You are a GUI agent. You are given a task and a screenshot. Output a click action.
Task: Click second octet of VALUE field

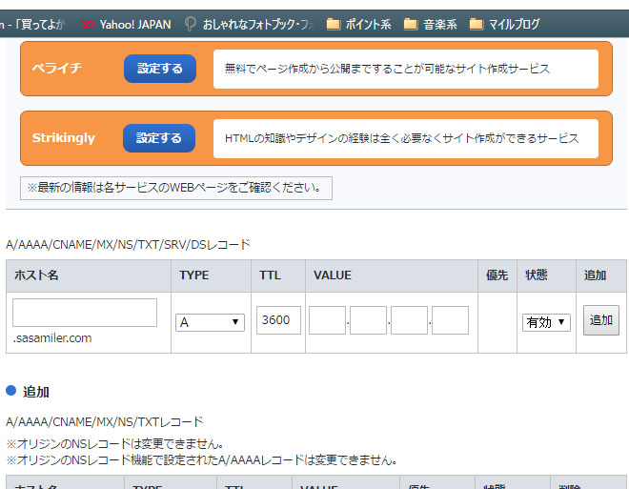[x=368, y=320]
